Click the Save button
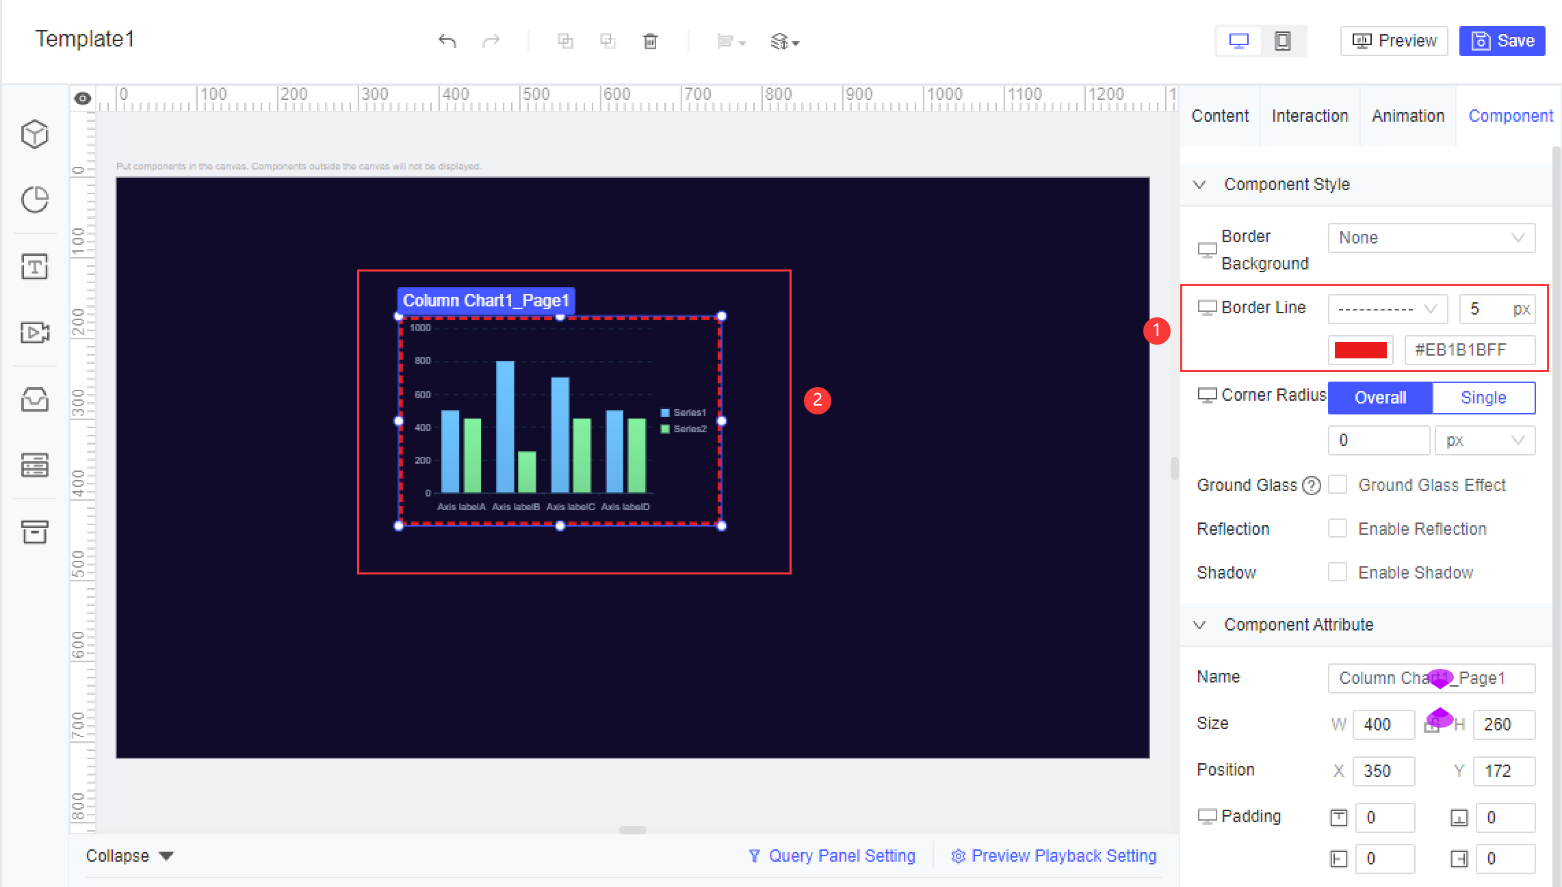Image resolution: width=1562 pixels, height=887 pixels. tap(1502, 40)
